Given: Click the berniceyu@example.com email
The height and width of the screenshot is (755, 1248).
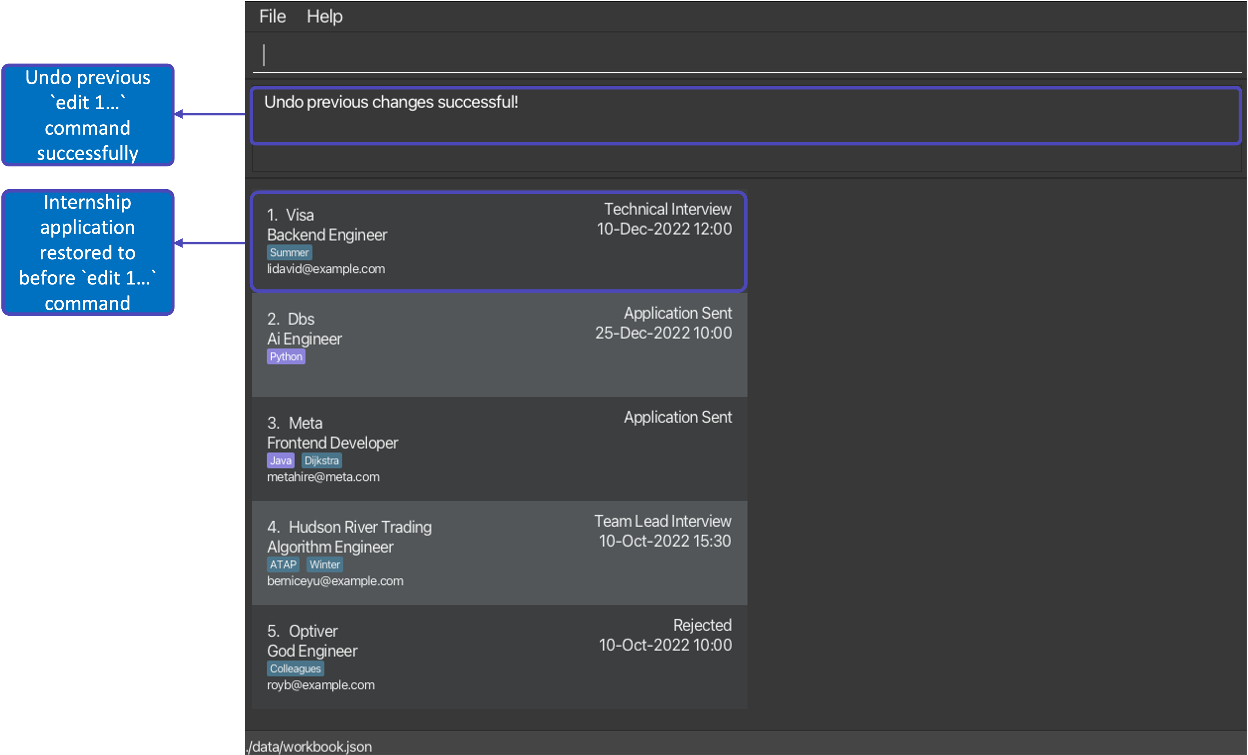Looking at the screenshot, I should [335, 581].
